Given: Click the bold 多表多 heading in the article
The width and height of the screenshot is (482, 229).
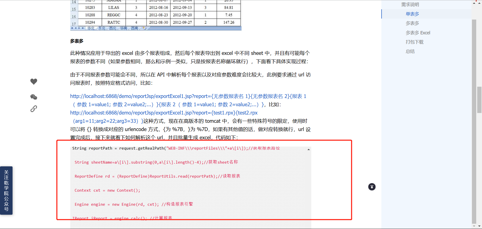Looking at the screenshot, I should pos(77,41).
